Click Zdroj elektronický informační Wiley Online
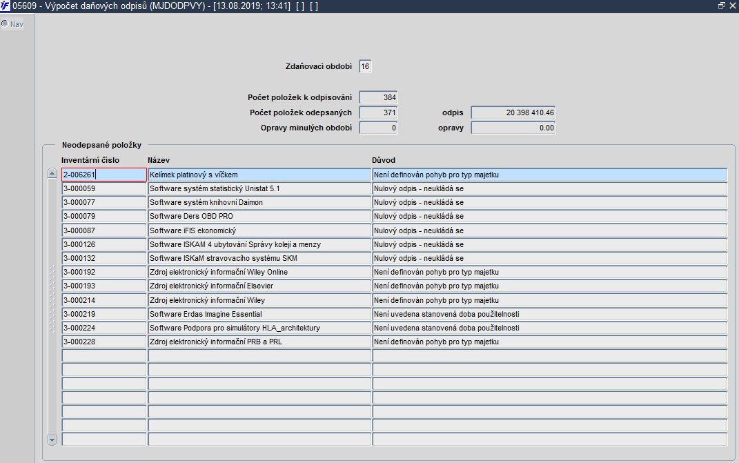The image size is (739, 463). tap(259, 272)
